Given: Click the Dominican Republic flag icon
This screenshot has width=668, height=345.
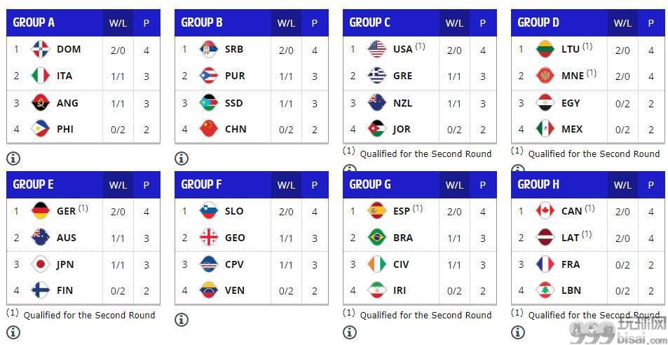Looking at the screenshot, I should 41,49.
